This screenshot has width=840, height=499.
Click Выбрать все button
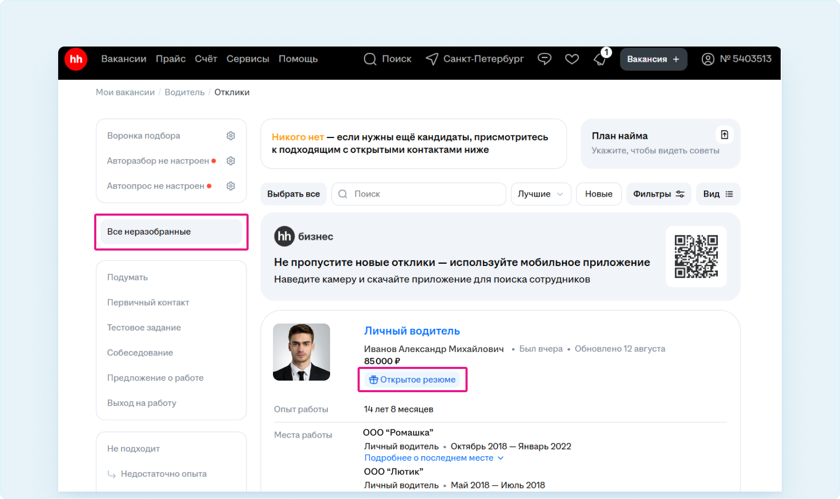(294, 194)
